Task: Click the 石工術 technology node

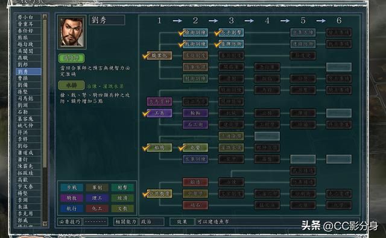Action: pos(195,124)
